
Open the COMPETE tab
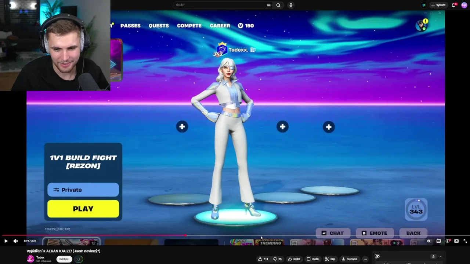click(189, 26)
